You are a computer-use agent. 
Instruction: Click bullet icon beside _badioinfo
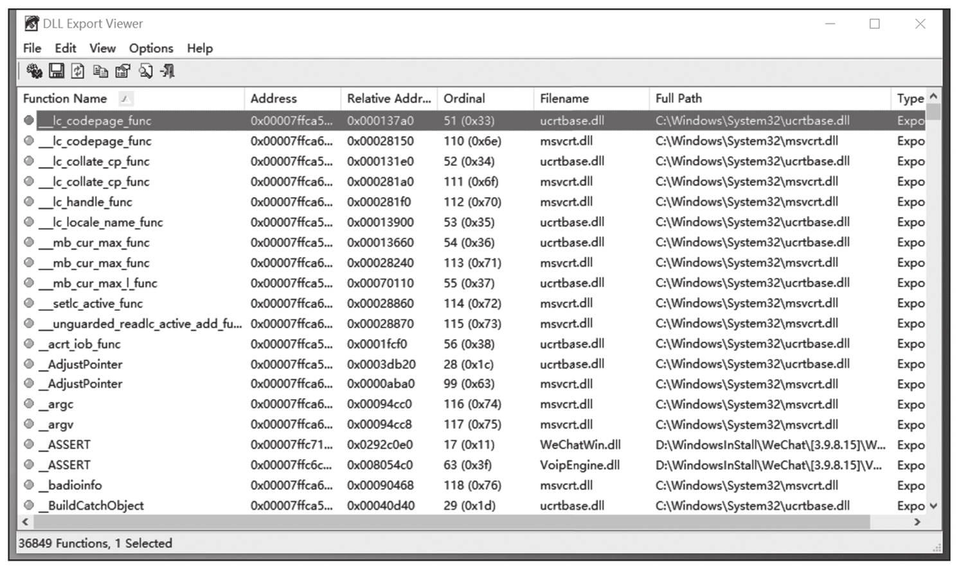pyautogui.click(x=29, y=485)
